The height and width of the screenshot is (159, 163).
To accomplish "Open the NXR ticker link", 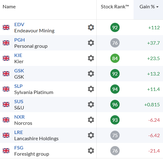I will 20,117.
